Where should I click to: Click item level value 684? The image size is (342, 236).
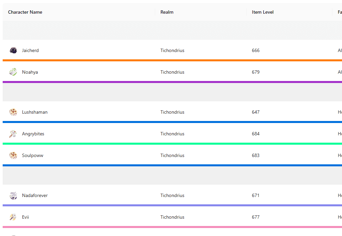coord(256,134)
